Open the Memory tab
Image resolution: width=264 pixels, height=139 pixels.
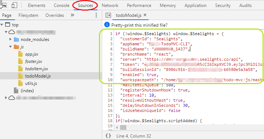coord(168,5)
